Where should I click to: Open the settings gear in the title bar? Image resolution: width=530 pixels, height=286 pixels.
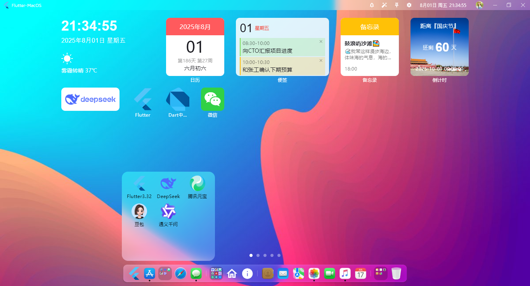point(409,5)
